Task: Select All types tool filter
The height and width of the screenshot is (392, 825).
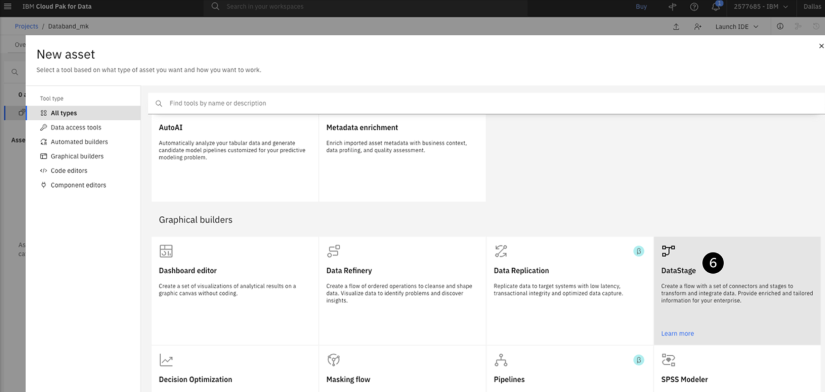Action: tap(83, 113)
